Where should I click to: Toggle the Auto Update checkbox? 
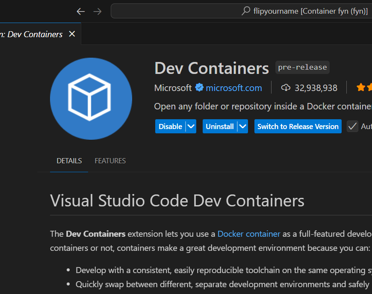[x=352, y=126]
